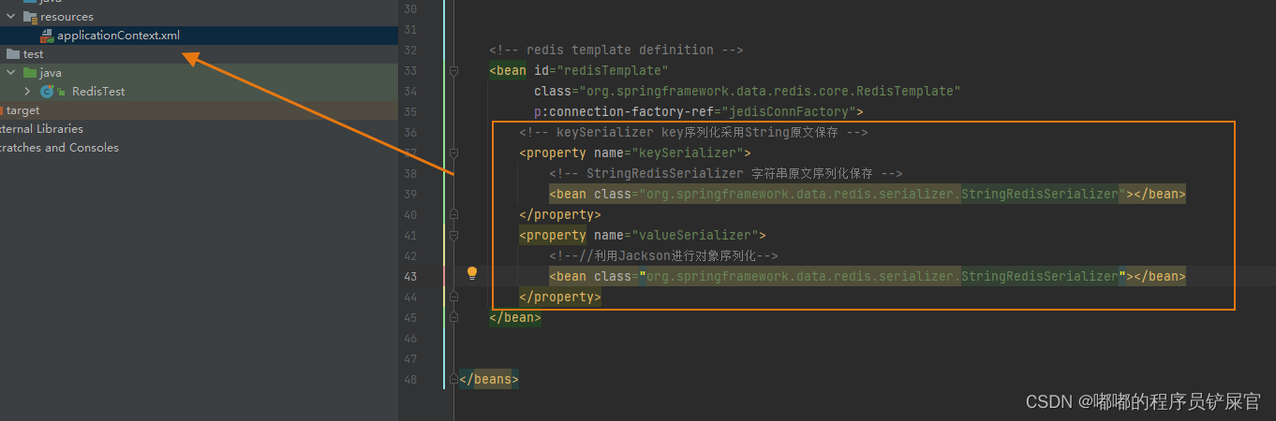The height and width of the screenshot is (421, 1276).
Task: Click the fold marker beside closing beans tag
Action: [x=453, y=380]
